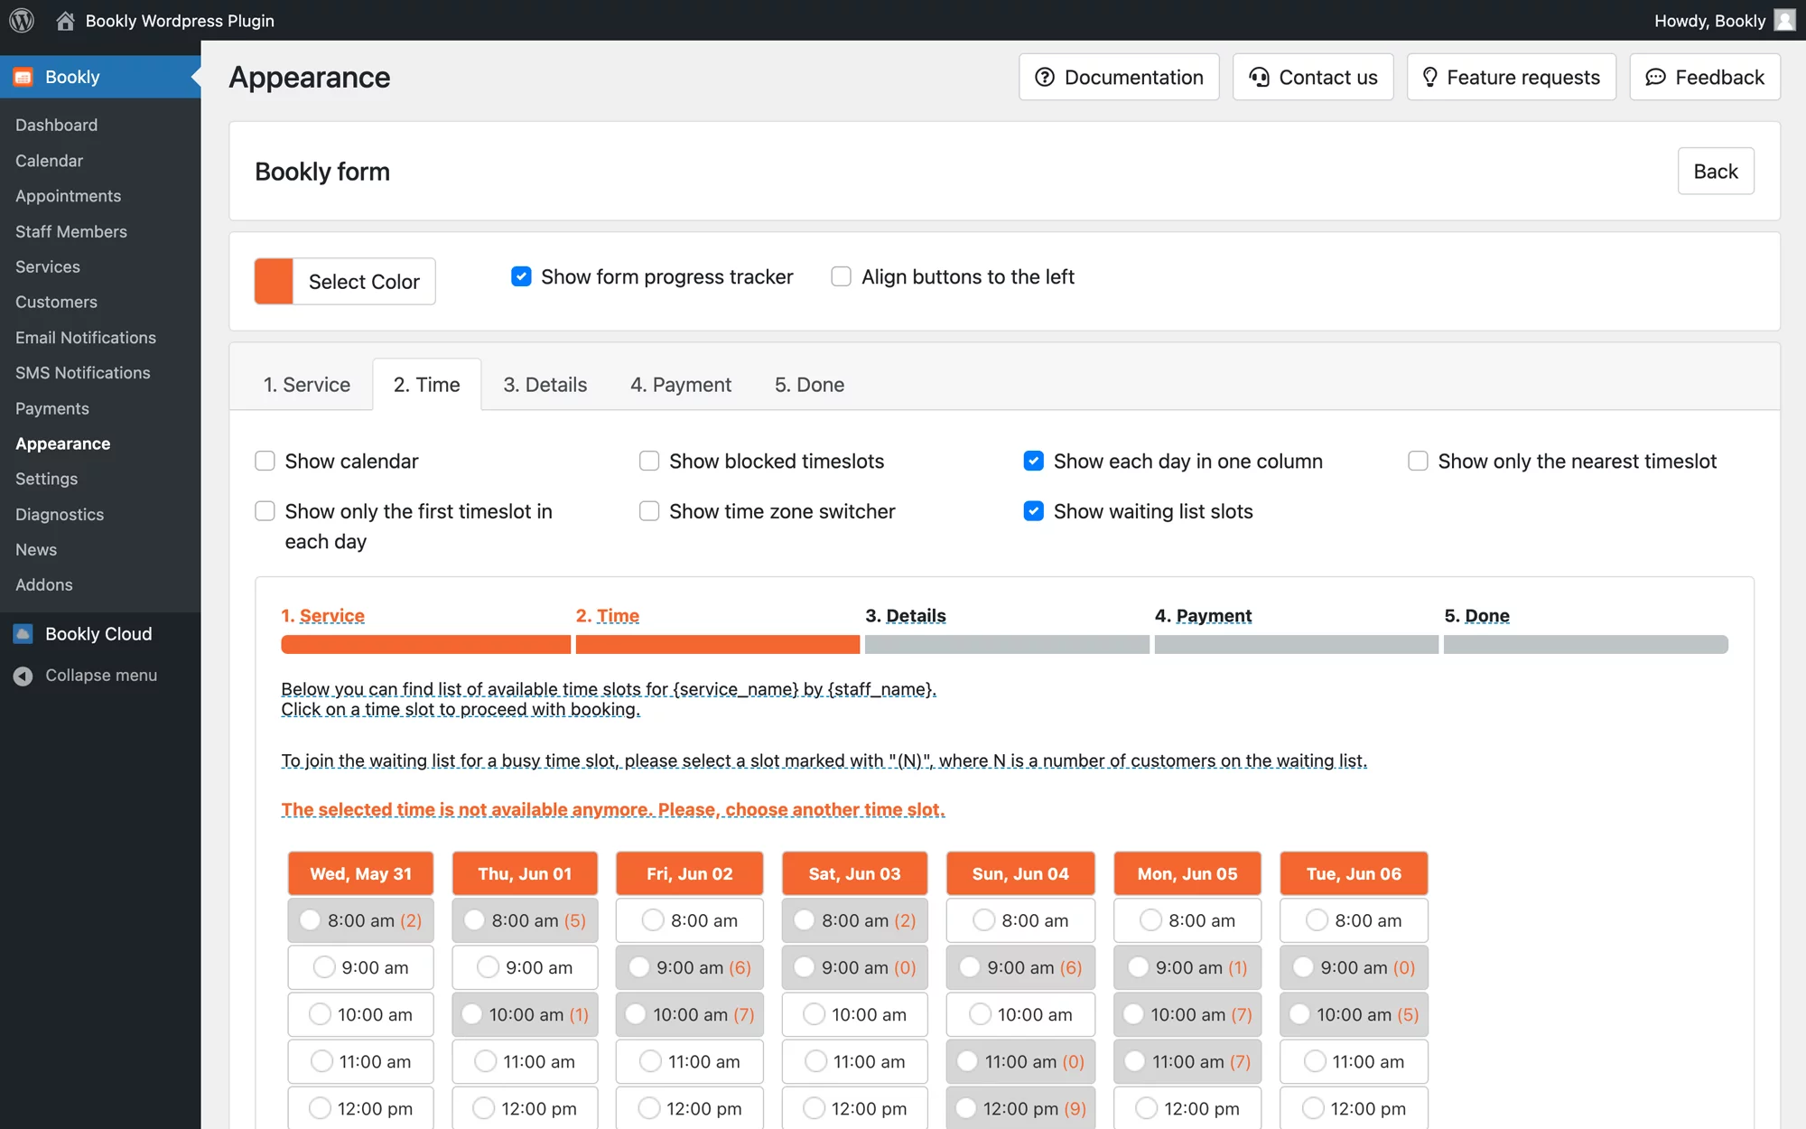Select 8:00 am (2) slot on Wed, May 31
The width and height of the screenshot is (1806, 1129).
tap(360, 920)
